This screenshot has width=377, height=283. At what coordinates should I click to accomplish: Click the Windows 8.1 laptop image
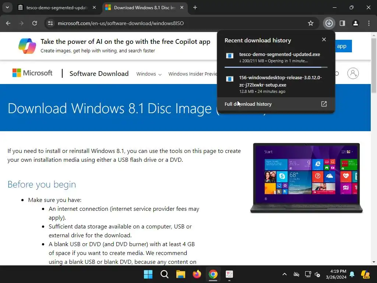[306, 178]
